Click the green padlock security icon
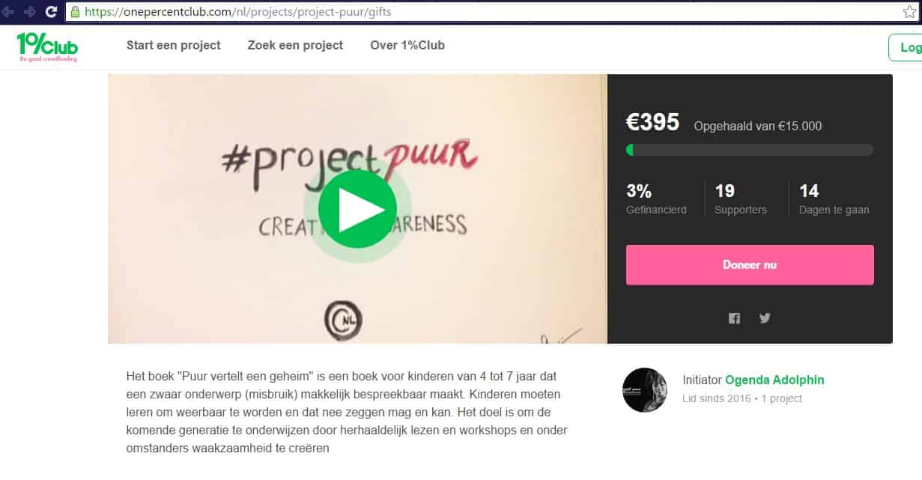This screenshot has height=480, width=922. click(x=75, y=12)
